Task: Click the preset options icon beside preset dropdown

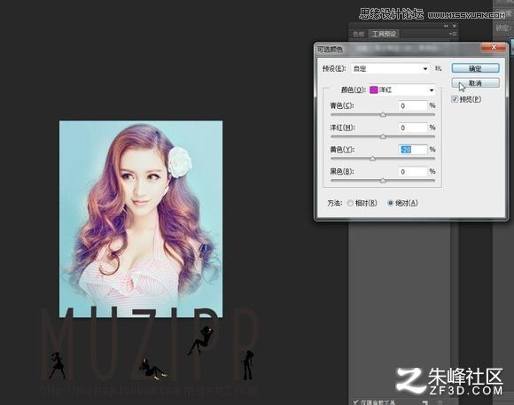Action: click(x=439, y=68)
